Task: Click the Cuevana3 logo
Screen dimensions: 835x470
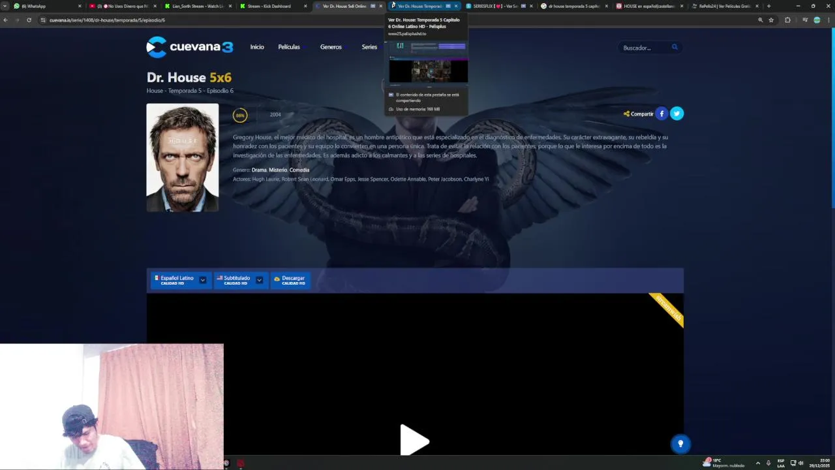Action: pyautogui.click(x=190, y=47)
